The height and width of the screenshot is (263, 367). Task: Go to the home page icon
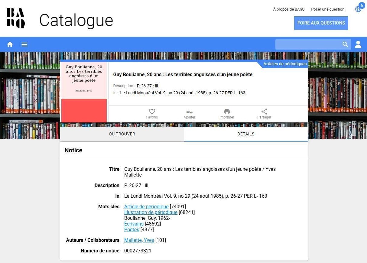[x=10, y=44]
